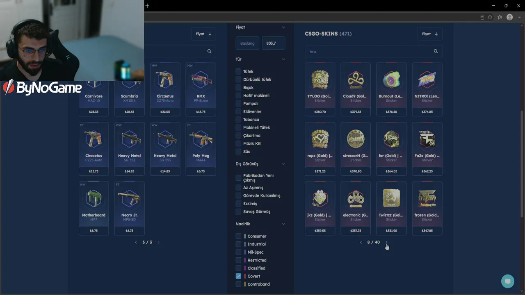Viewport: 525px width, 295px height.
Task: Check the Savaş Görmüş checkbox
Action: pyautogui.click(x=238, y=211)
